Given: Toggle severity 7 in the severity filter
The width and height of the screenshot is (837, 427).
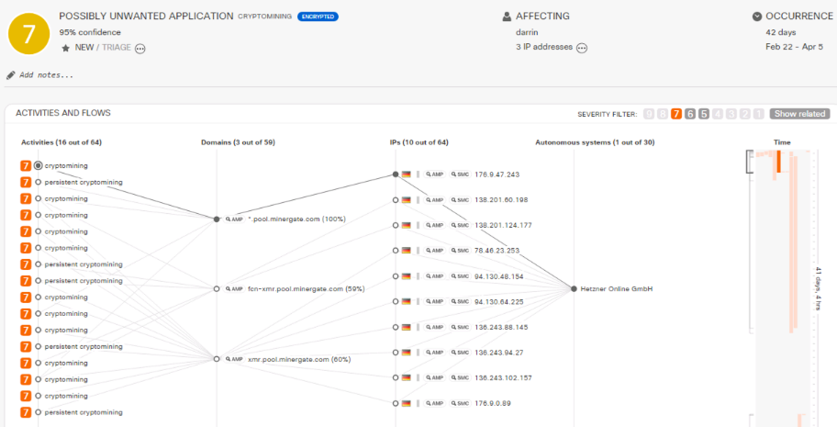Looking at the screenshot, I should pos(676,114).
